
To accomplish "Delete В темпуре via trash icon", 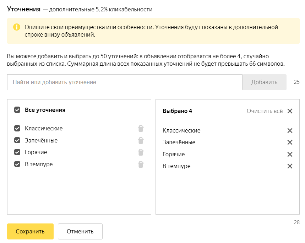I will click(141, 164).
